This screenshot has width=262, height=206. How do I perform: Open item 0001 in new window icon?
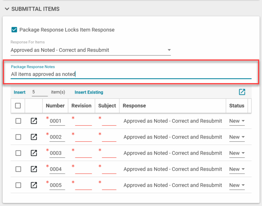point(34,121)
